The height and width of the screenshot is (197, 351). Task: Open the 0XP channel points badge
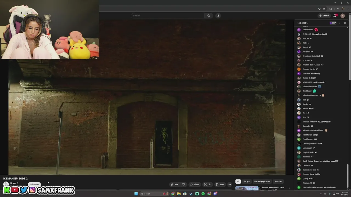pos(332,23)
